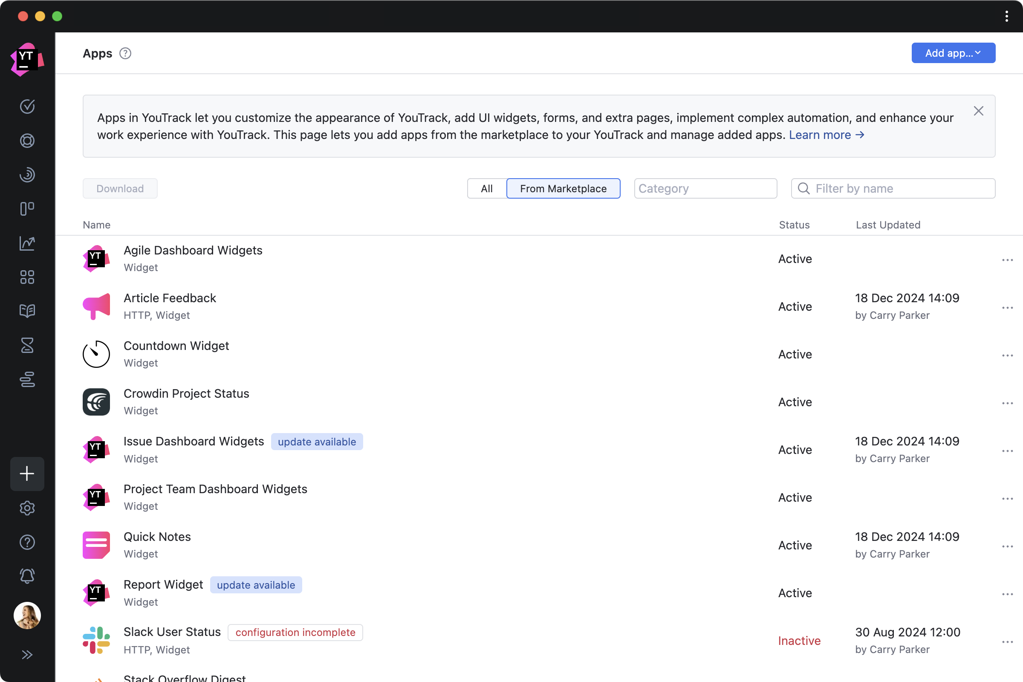Screen dimensions: 1023x682
Task: Click the Download button for apps
Action: (119, 188)
